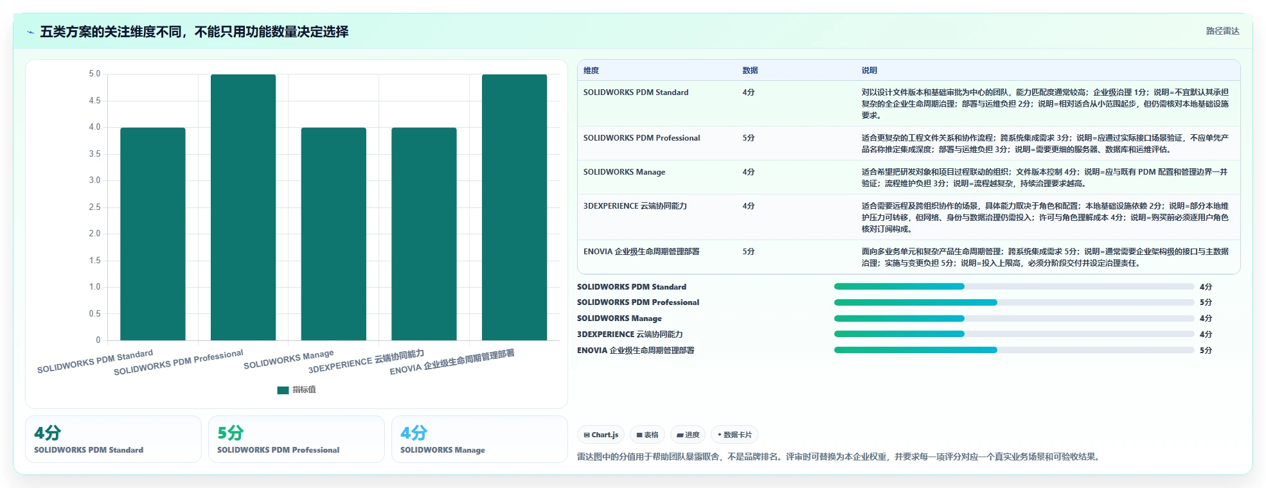This screenshot has height=488, width=1266.
Task: Select the SOLIDWORKS Manage name cell in the table
Action: click(x=624, y=172)
